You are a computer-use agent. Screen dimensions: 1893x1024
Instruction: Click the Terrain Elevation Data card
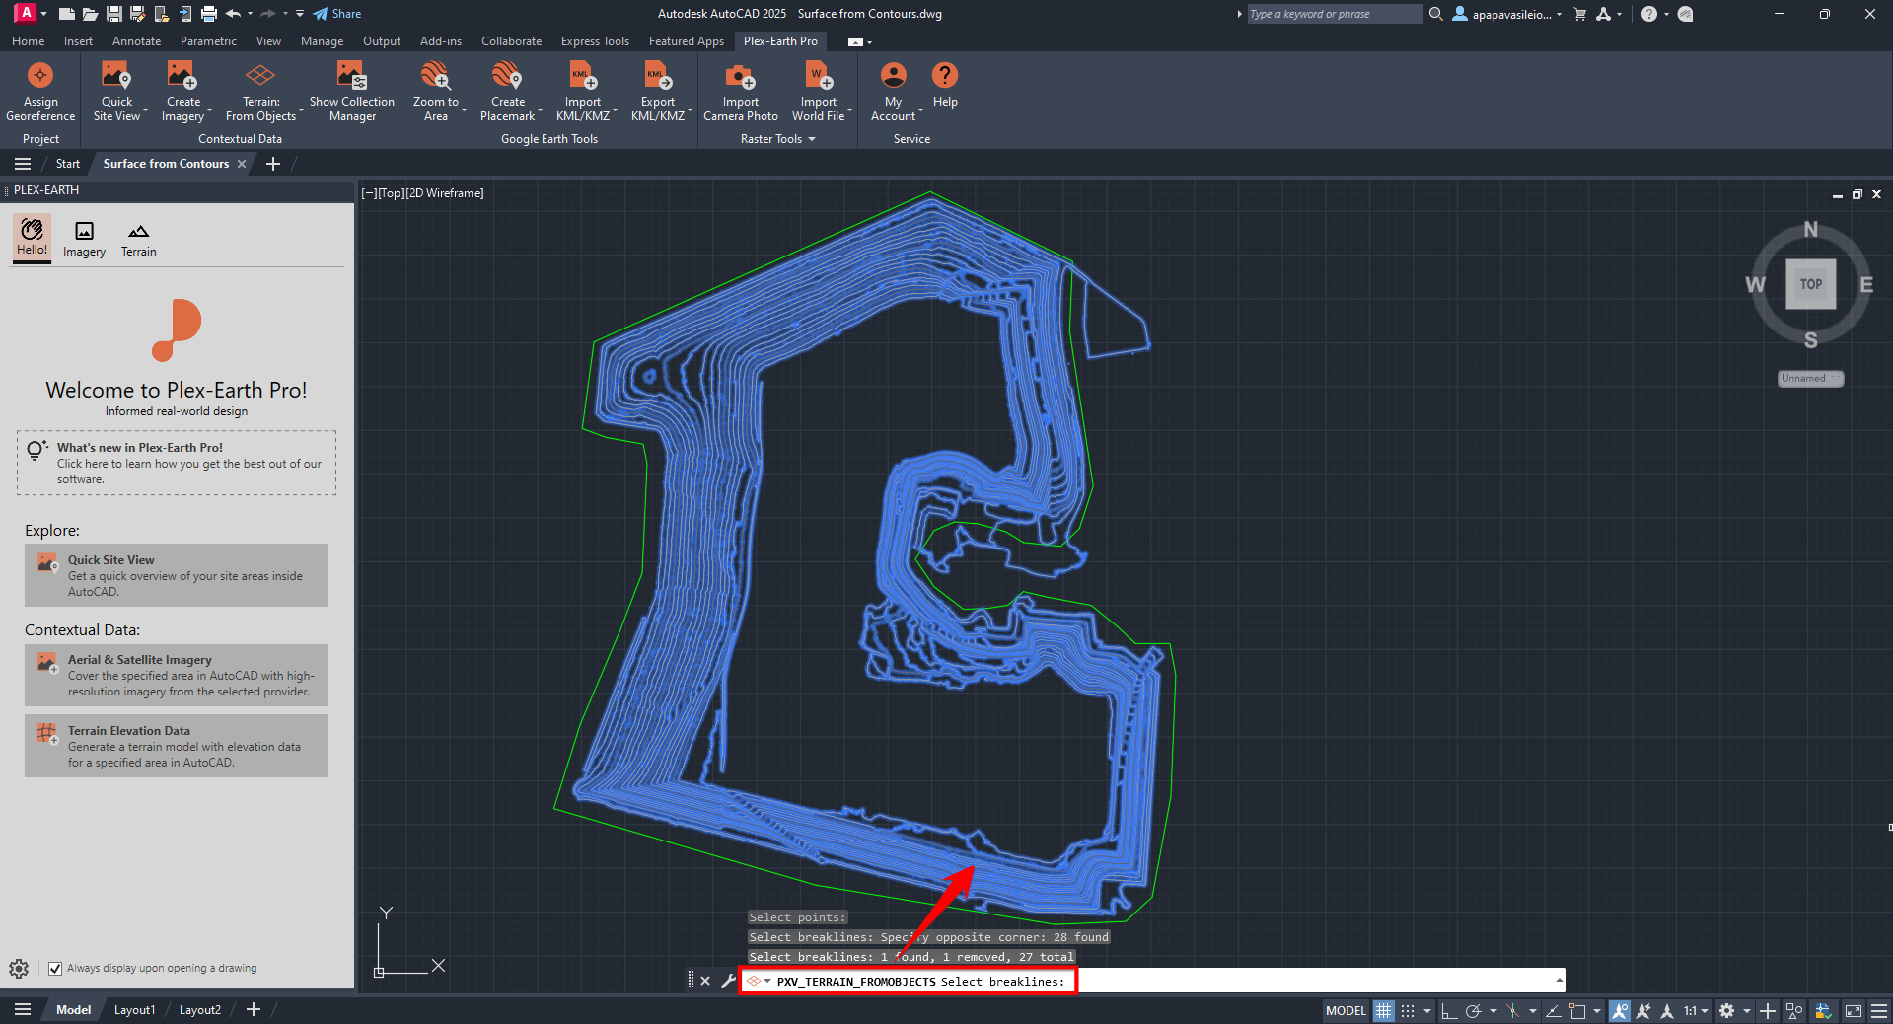(177, 746)
